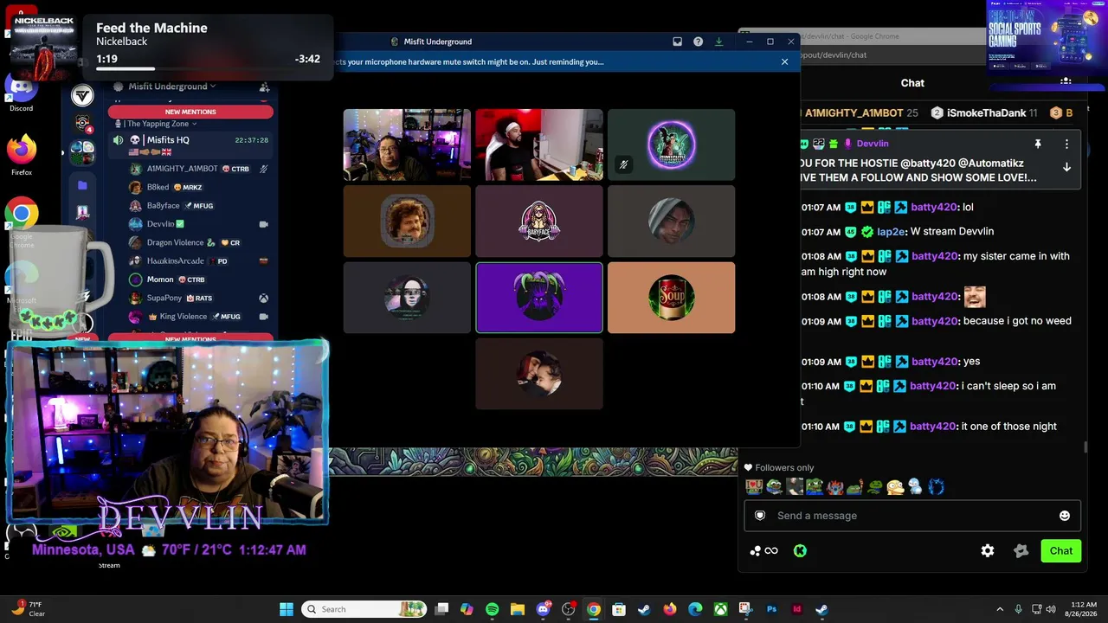Open channel points rewards icon

coord(764,550)
